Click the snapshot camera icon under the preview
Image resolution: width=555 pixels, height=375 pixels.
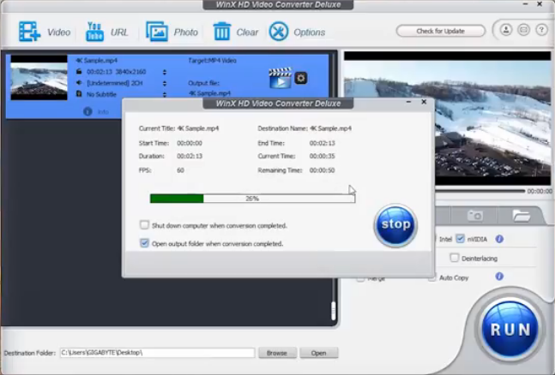(x=474, y=215)
